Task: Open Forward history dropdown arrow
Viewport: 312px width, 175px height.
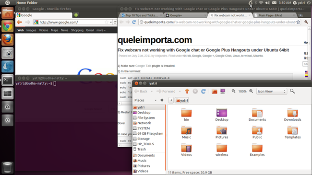Action: pos(180,91)
